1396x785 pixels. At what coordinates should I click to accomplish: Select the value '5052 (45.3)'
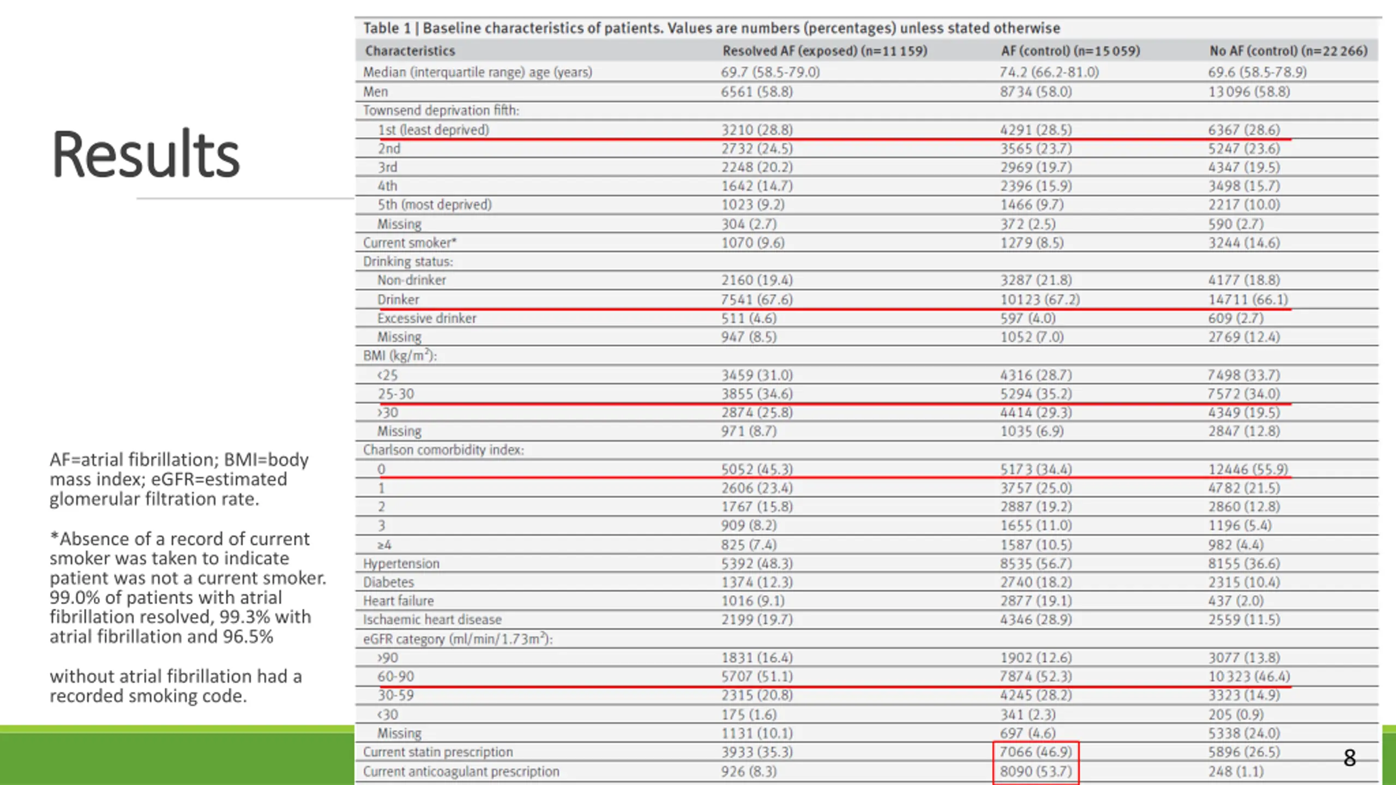pos(757,470)
